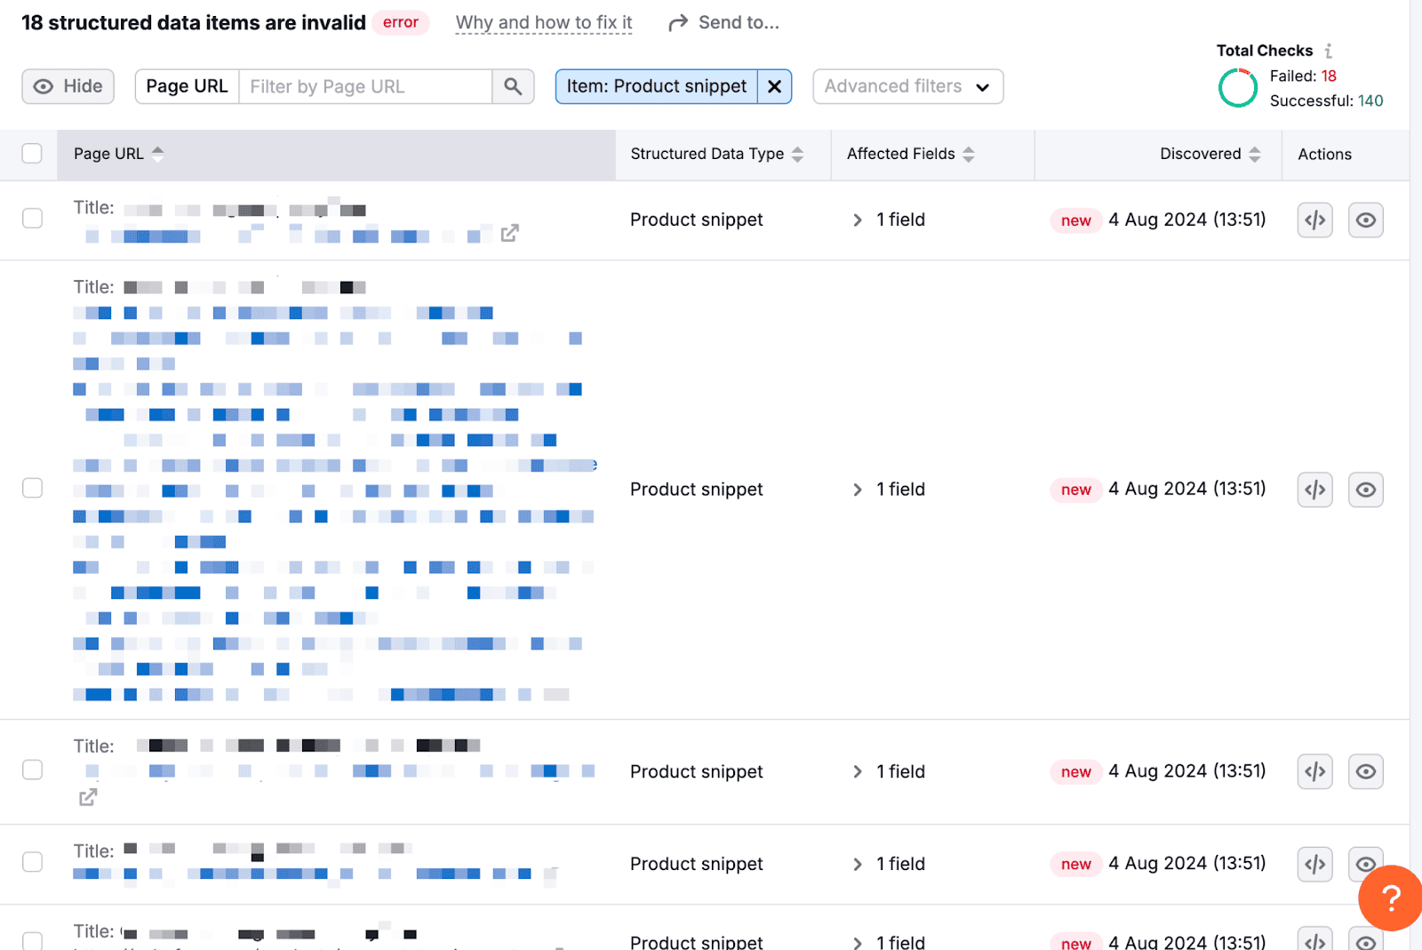Sort by Structured Data Type column
Image resolution: width=1422 pixels, height=950 pixels.
point(797,155)
